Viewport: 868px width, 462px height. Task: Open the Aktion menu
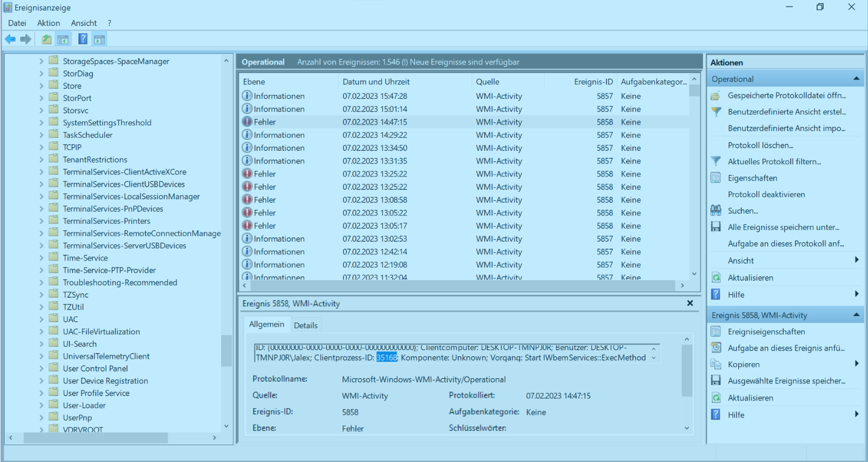coord(48,23)
